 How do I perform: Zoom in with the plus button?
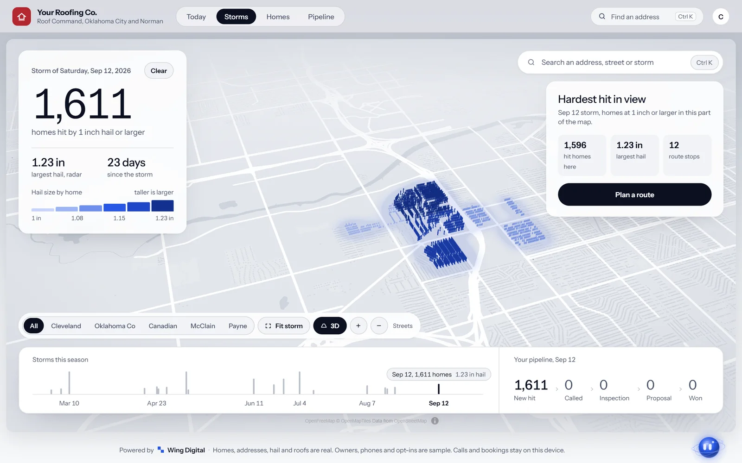click(x=358, y=326)
